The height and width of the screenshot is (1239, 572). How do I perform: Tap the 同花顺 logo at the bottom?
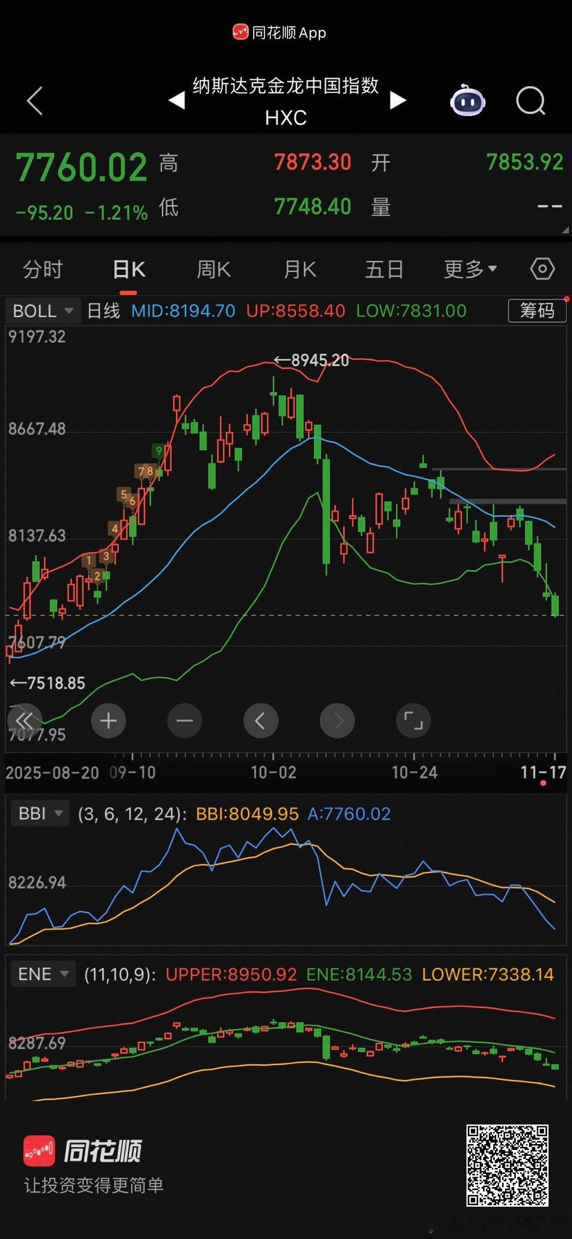[x=83, y=1151]
